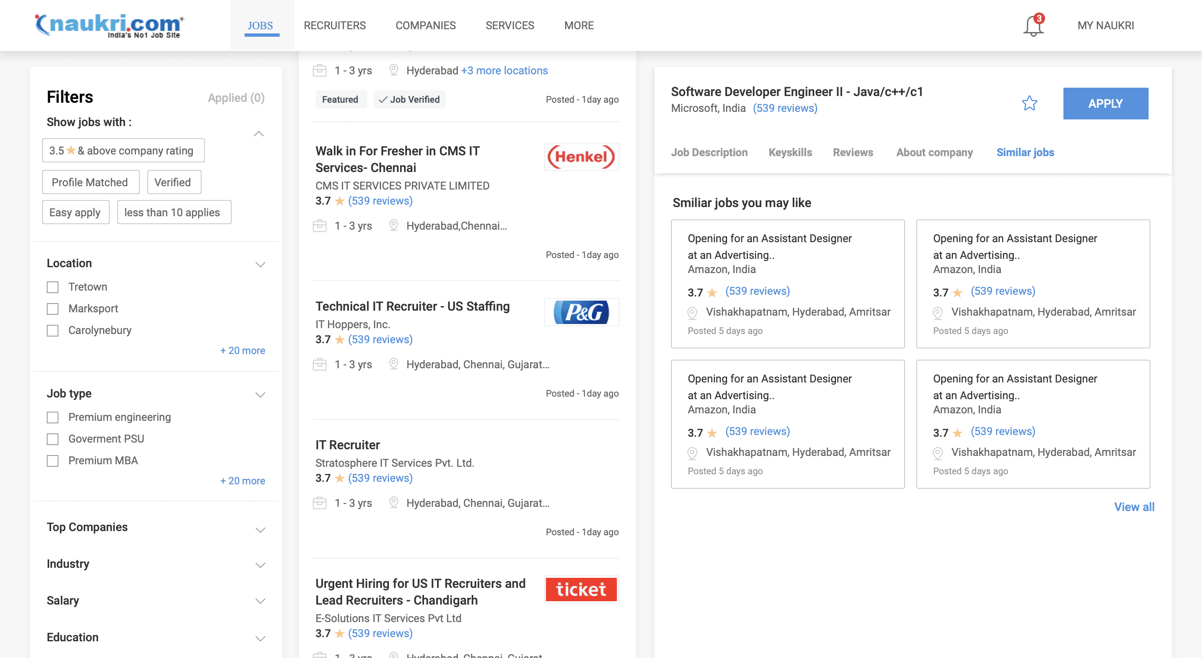This screenshot has width=1202, height=658.
Task: Switch to the Keyskills tab
Action: point(790,152)
